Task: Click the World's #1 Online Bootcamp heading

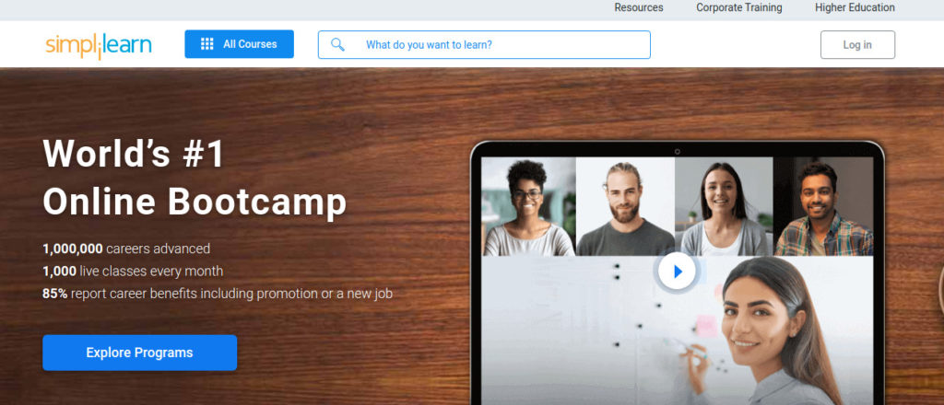Action: click(195, 178)
